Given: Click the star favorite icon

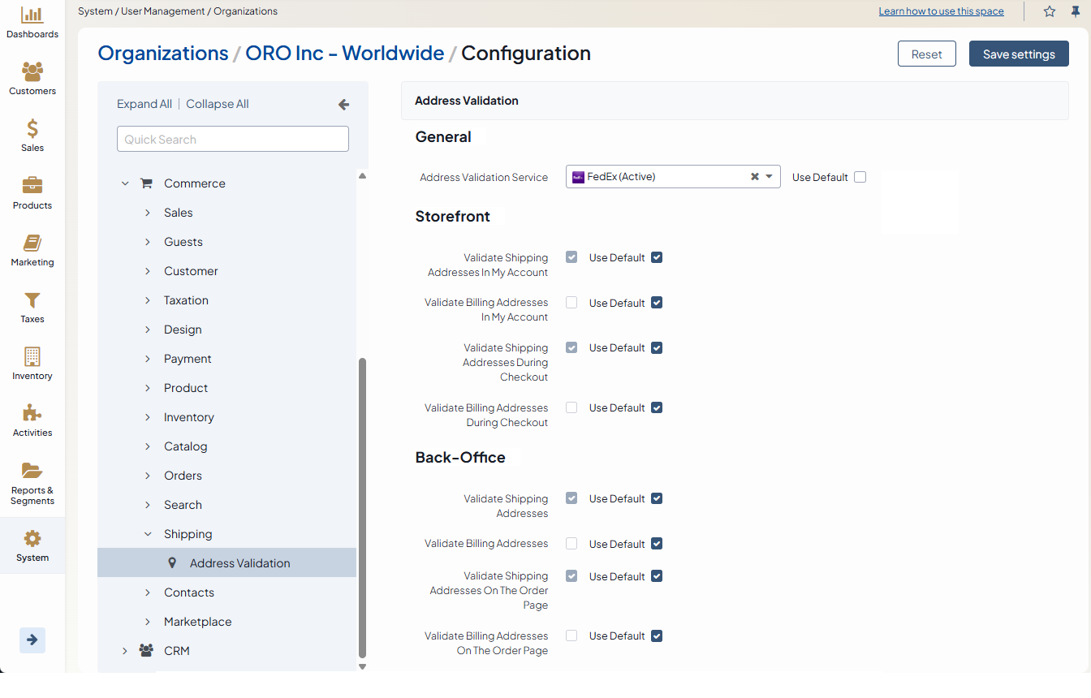Looking at the screenshot, I should coord(1050,11).
